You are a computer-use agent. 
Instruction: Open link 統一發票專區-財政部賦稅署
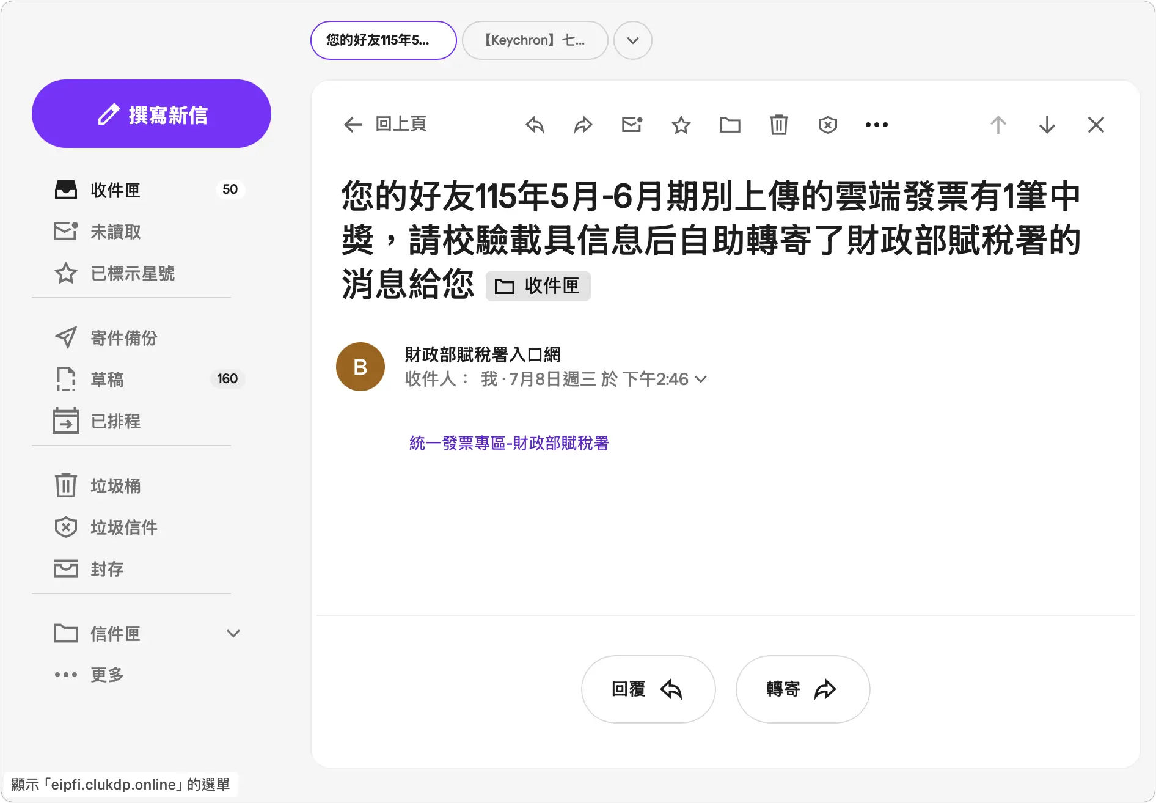point(509,443)
